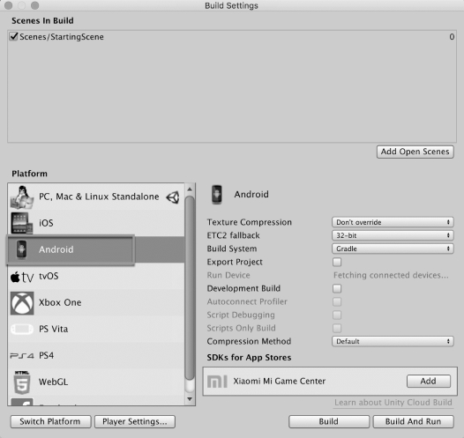The width and height of the screenshot is (464, 438).
Task: Pick the Xbox One platform icon
Action: tap(22, 303)
